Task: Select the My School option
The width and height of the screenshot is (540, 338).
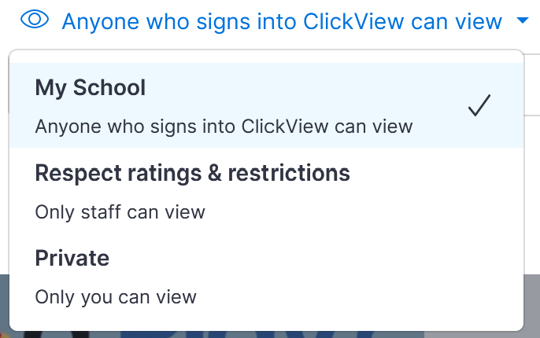Action: coord(266,105)
